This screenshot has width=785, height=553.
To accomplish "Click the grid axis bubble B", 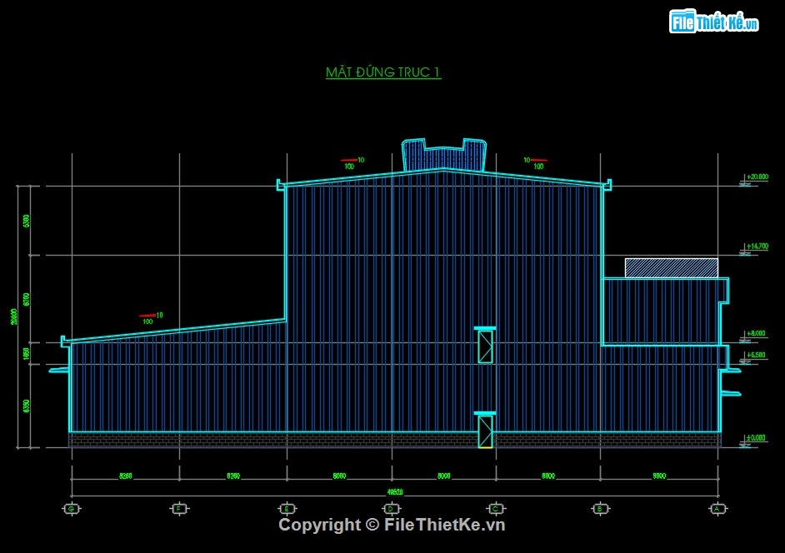I will click(x=600, y=508).
